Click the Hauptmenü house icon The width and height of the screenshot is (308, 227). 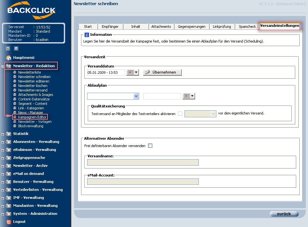[x=9, y=58]
